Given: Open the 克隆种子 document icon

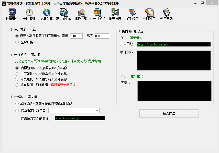Looking at the screenshot, I should click(149, 13).
